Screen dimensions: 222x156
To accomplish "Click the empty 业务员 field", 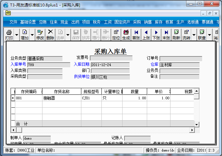I will coord(180,71).
